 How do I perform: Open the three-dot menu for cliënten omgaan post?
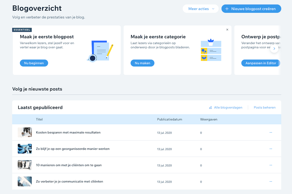pos(270,165)
